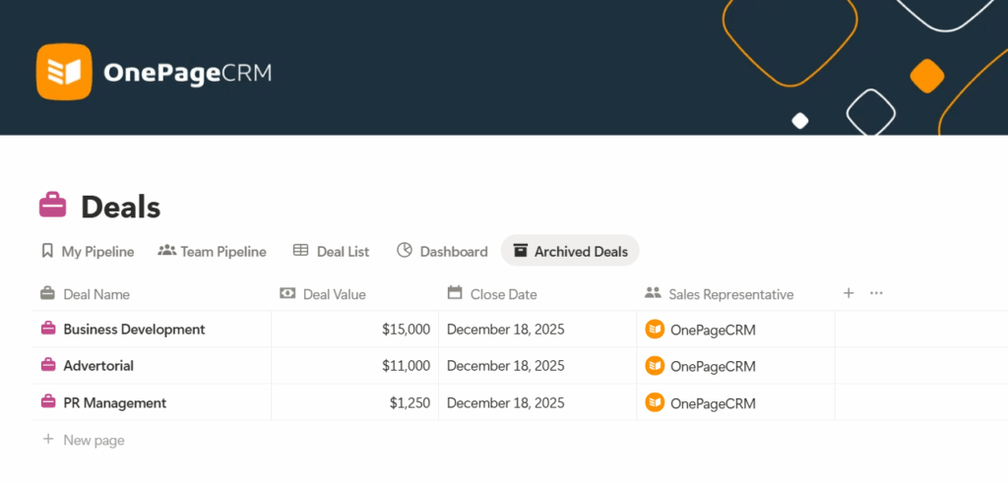This screenshot has width=1008, height=483.
Task: Click close date of Business Development row
Action: 505,330
